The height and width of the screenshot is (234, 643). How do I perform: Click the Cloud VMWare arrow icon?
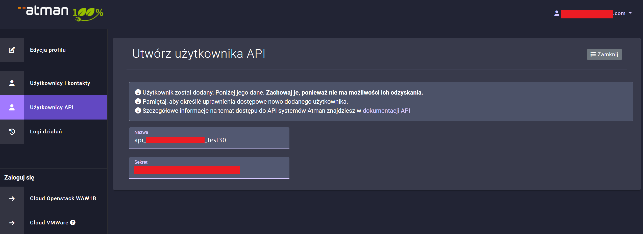[12, 223]
